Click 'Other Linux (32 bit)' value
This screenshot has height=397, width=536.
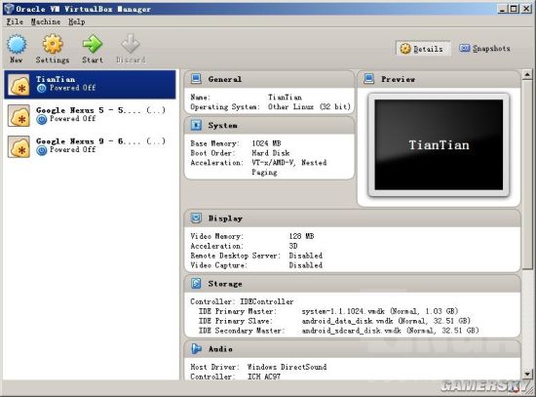coord(309,106)
